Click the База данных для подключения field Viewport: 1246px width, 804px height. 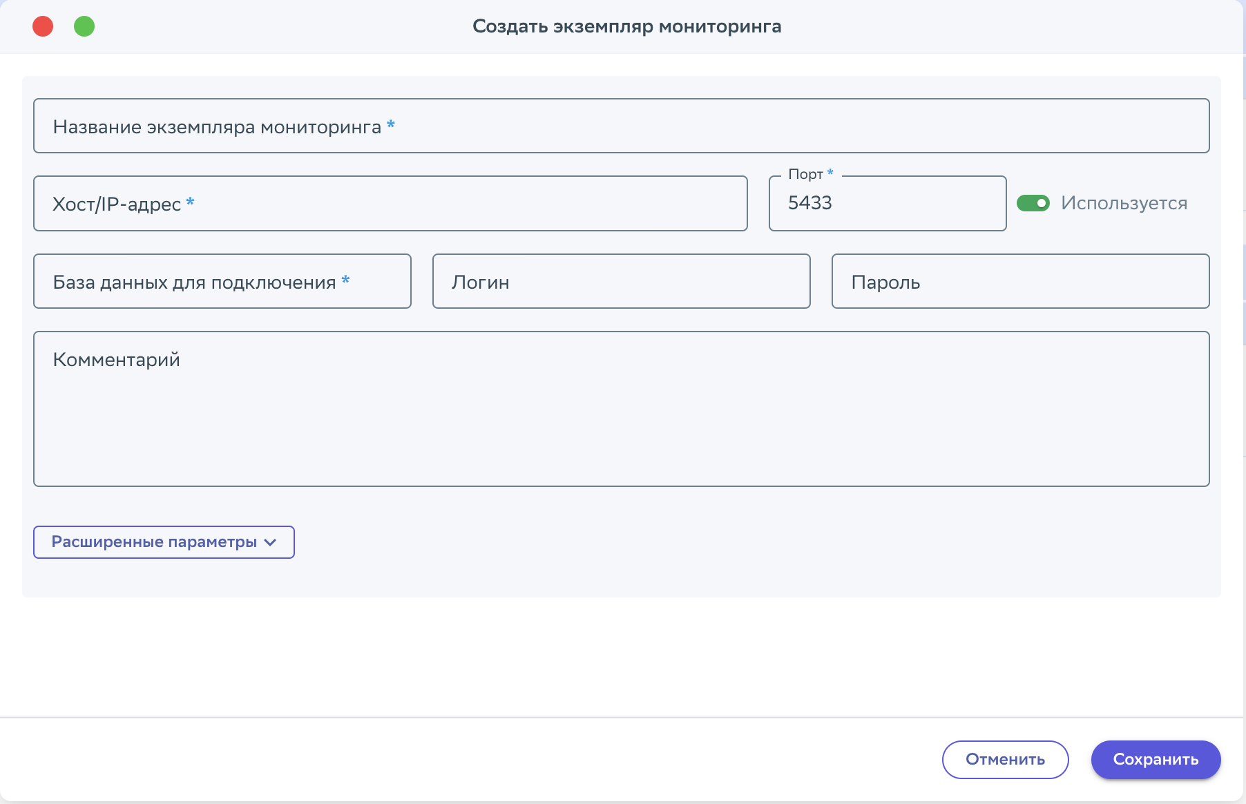click(x=222, y=281)
